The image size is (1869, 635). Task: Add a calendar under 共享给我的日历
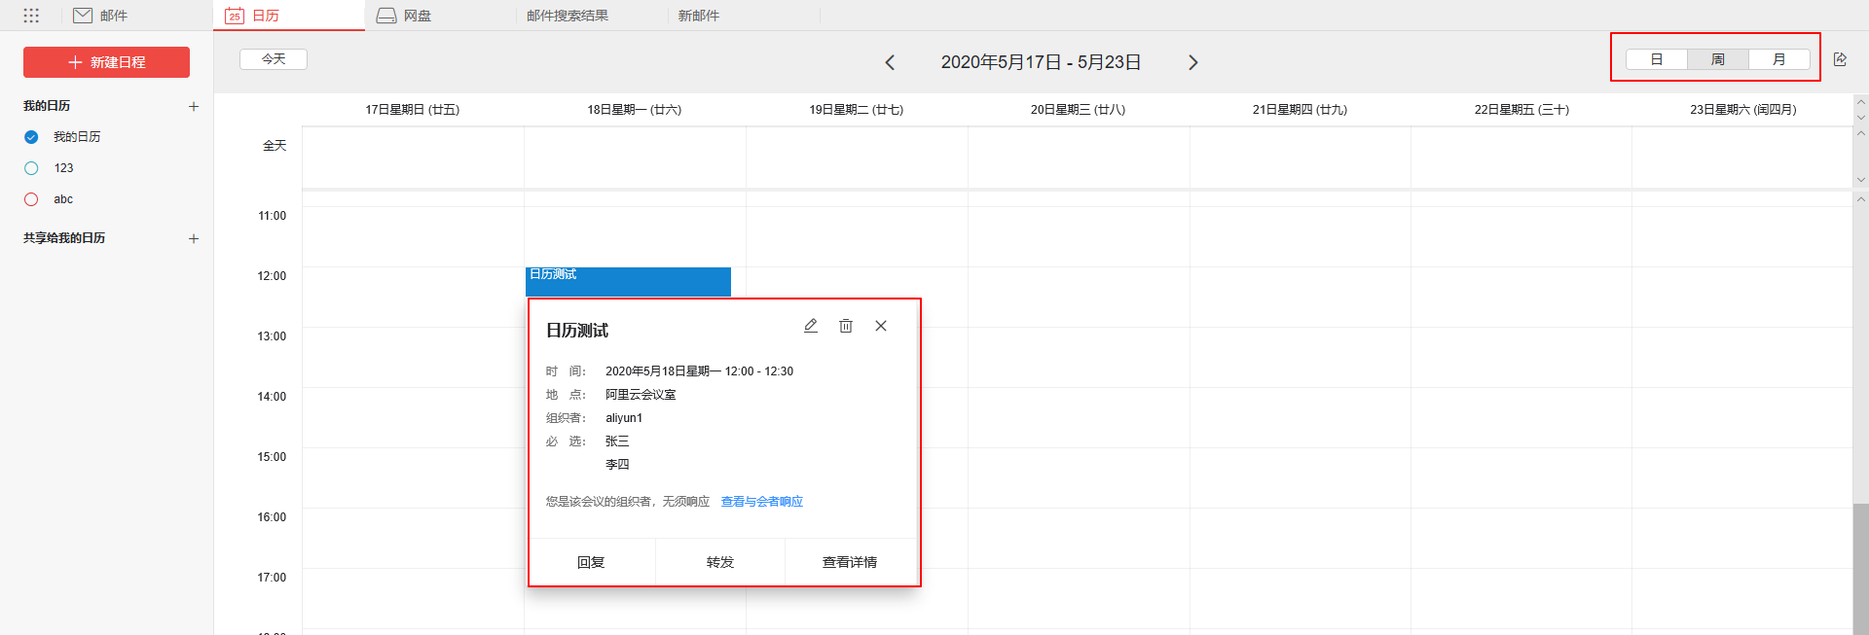(194, 238)
